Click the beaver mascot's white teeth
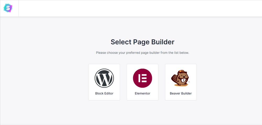The width and height of the screenshot is (262, 125). tap(183, 80)
